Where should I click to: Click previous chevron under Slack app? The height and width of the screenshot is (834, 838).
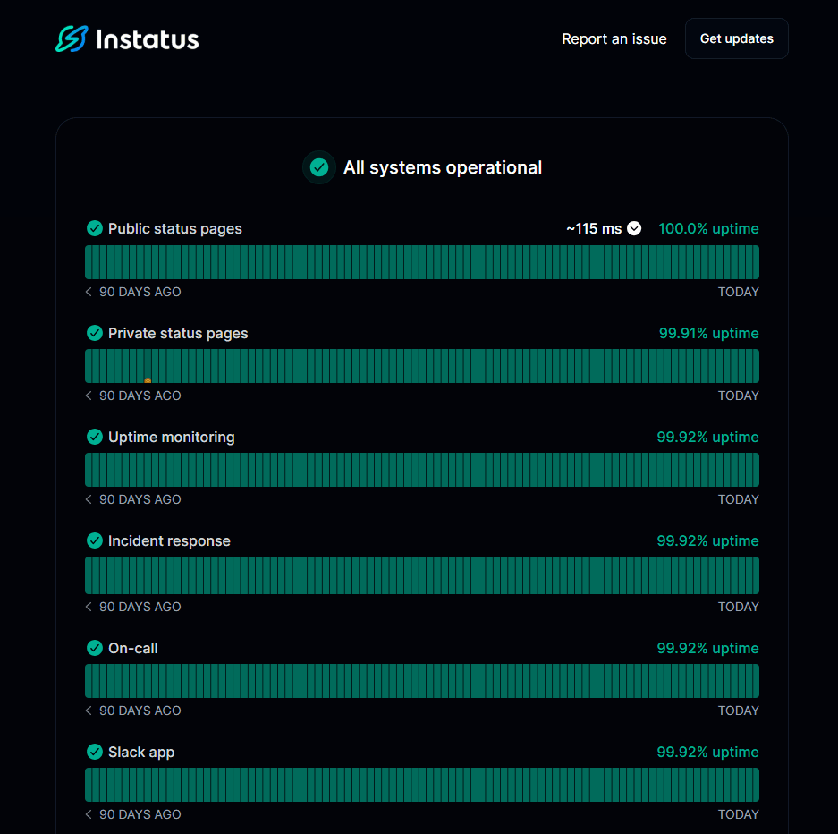click(89, 814)
